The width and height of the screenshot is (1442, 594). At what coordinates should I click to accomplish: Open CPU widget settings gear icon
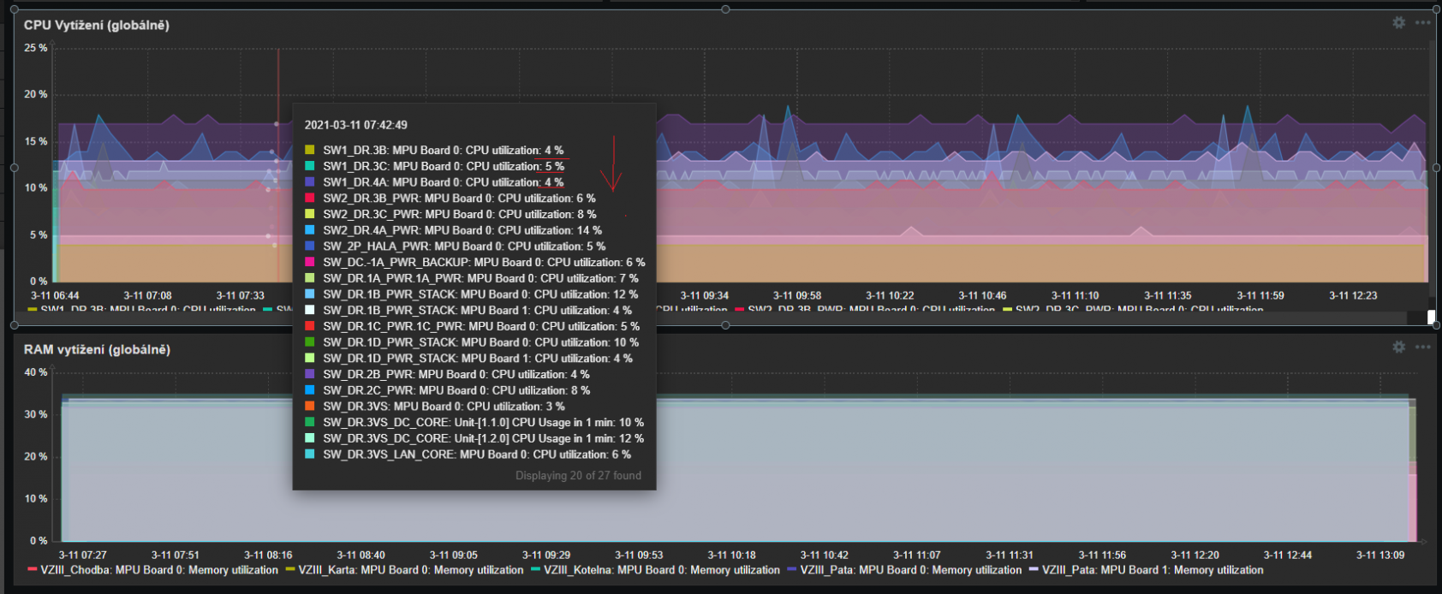point(1398,23)
